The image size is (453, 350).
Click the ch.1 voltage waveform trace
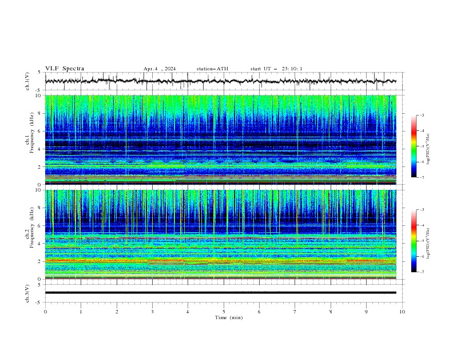(x=220, y=81)
